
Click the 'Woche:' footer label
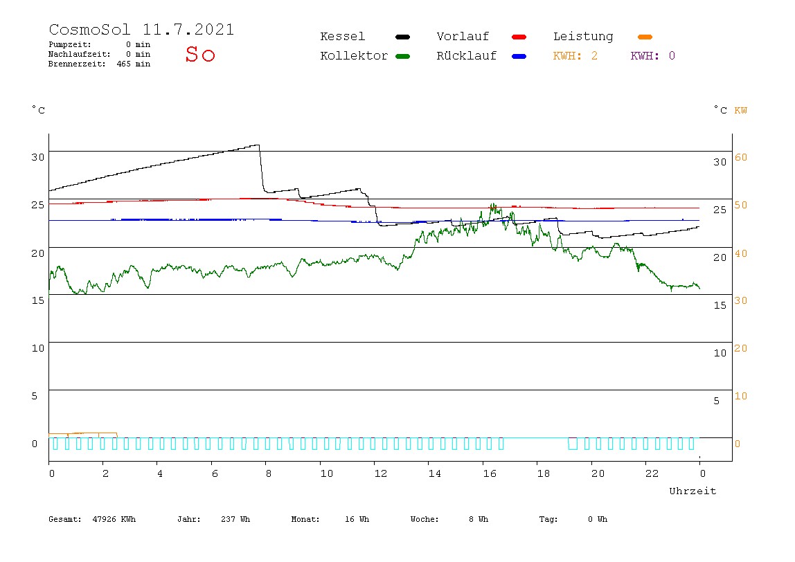(x=425, y=519)
